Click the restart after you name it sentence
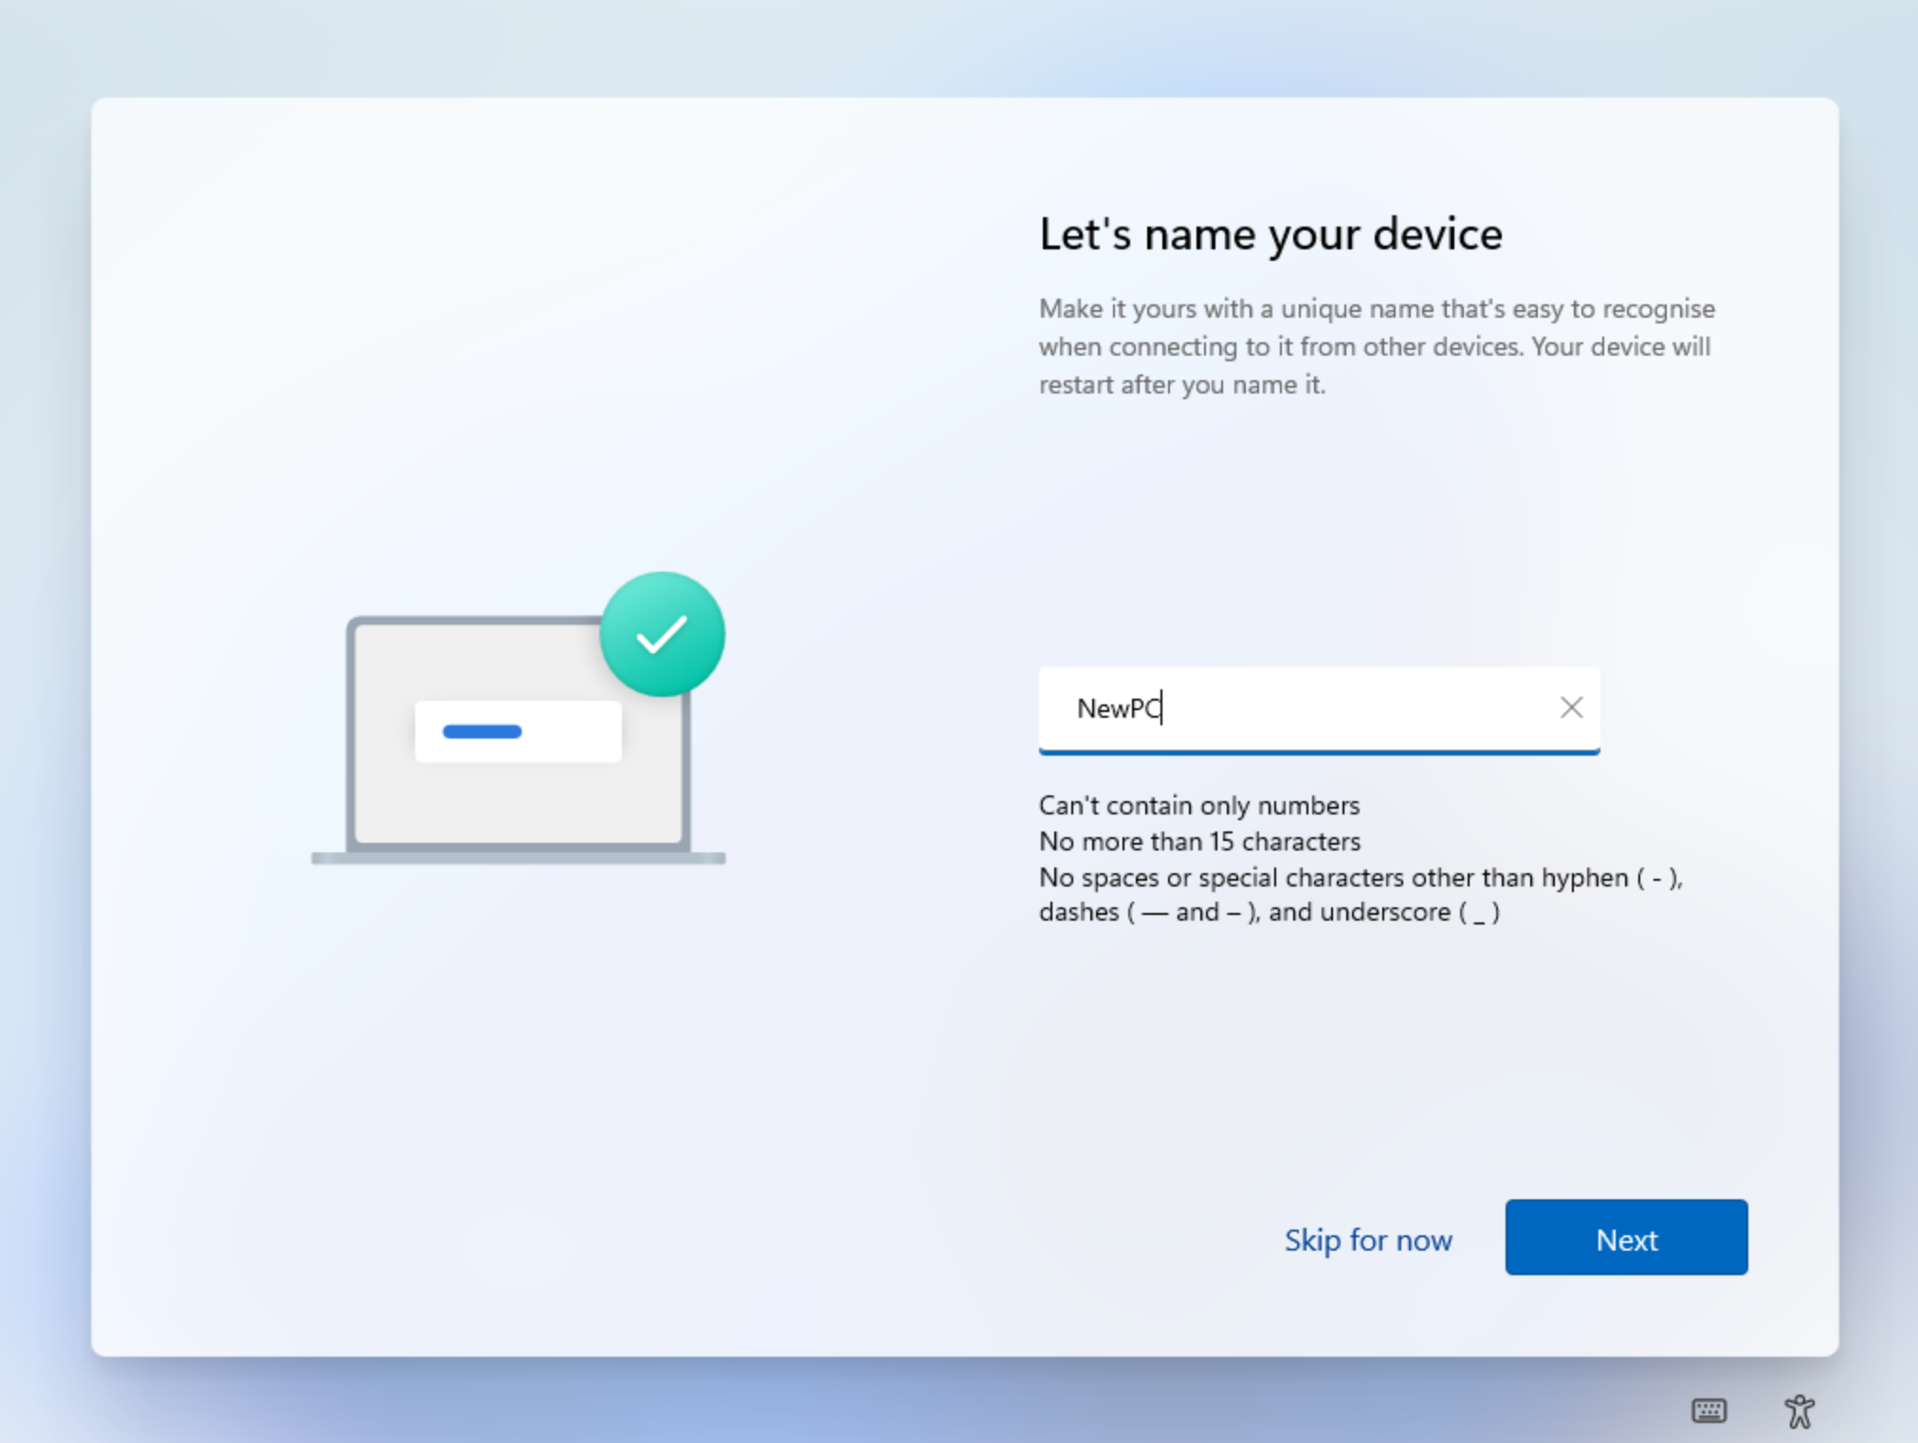 coord(1181,385)
